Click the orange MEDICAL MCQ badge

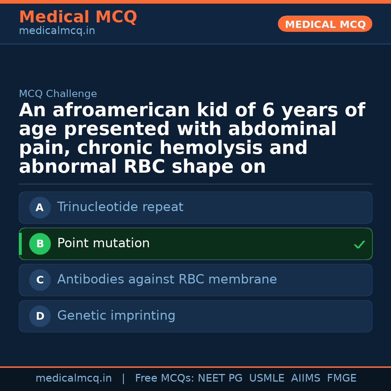click(x=325, y=24)
